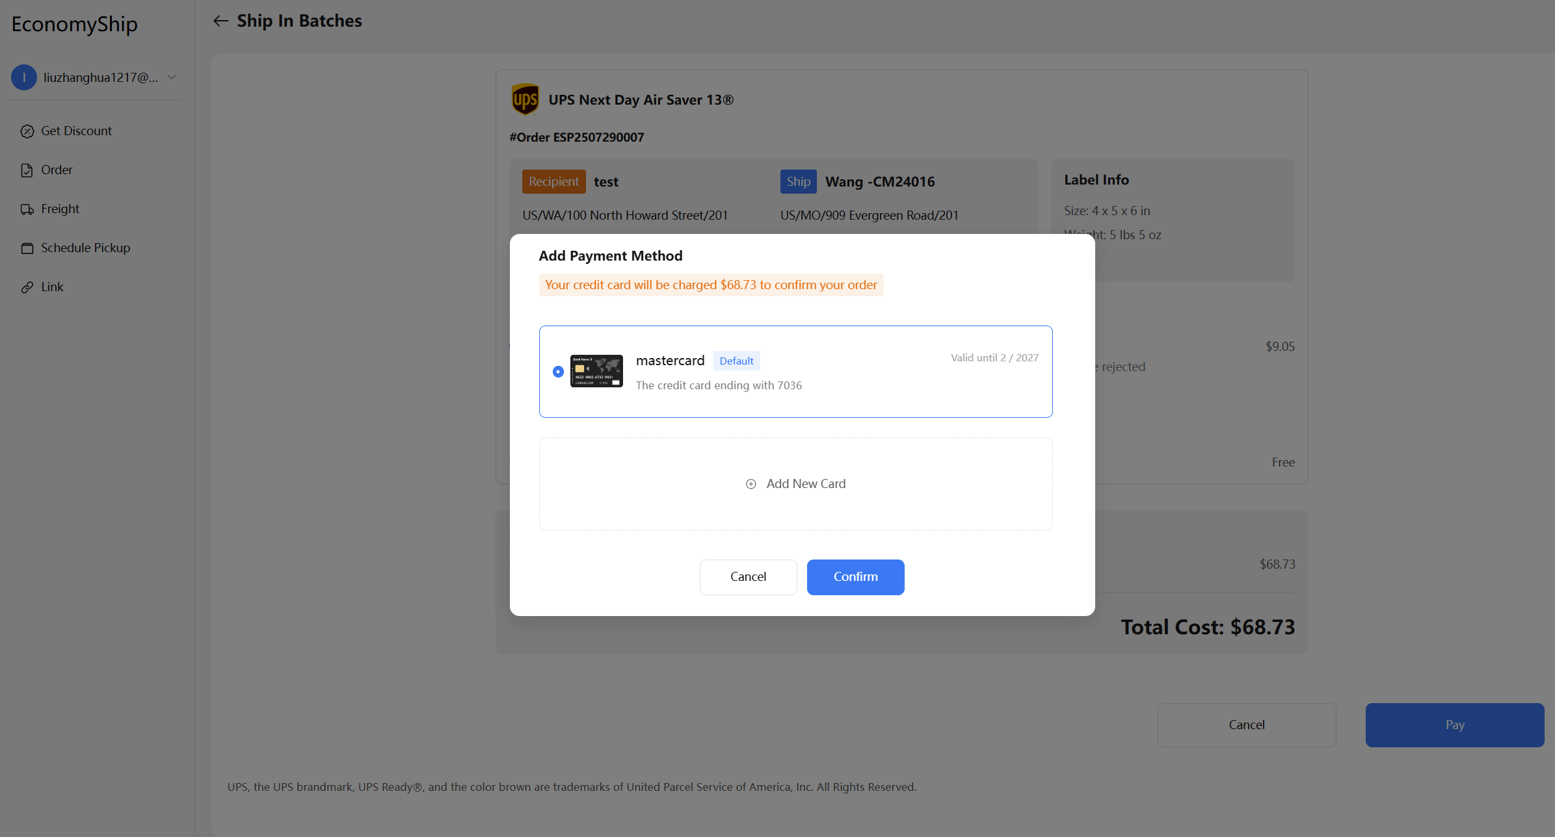The width and height of the screenshot is (1555, 837).
Task: Click the back arrow beside Ship In Batches
Action: click(x=221, y=21)
